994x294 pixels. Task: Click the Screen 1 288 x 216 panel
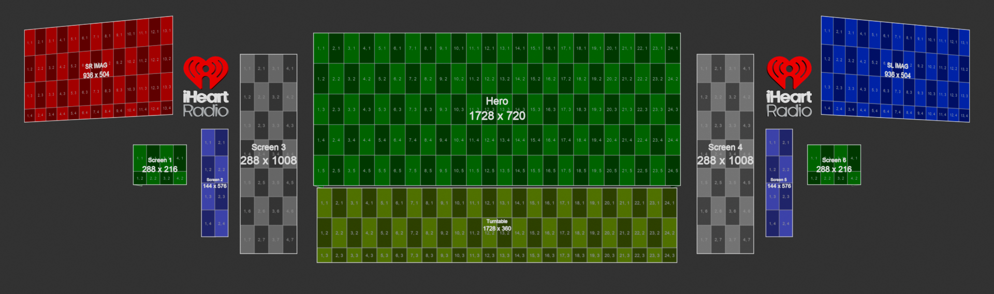[x=159, y=165]
